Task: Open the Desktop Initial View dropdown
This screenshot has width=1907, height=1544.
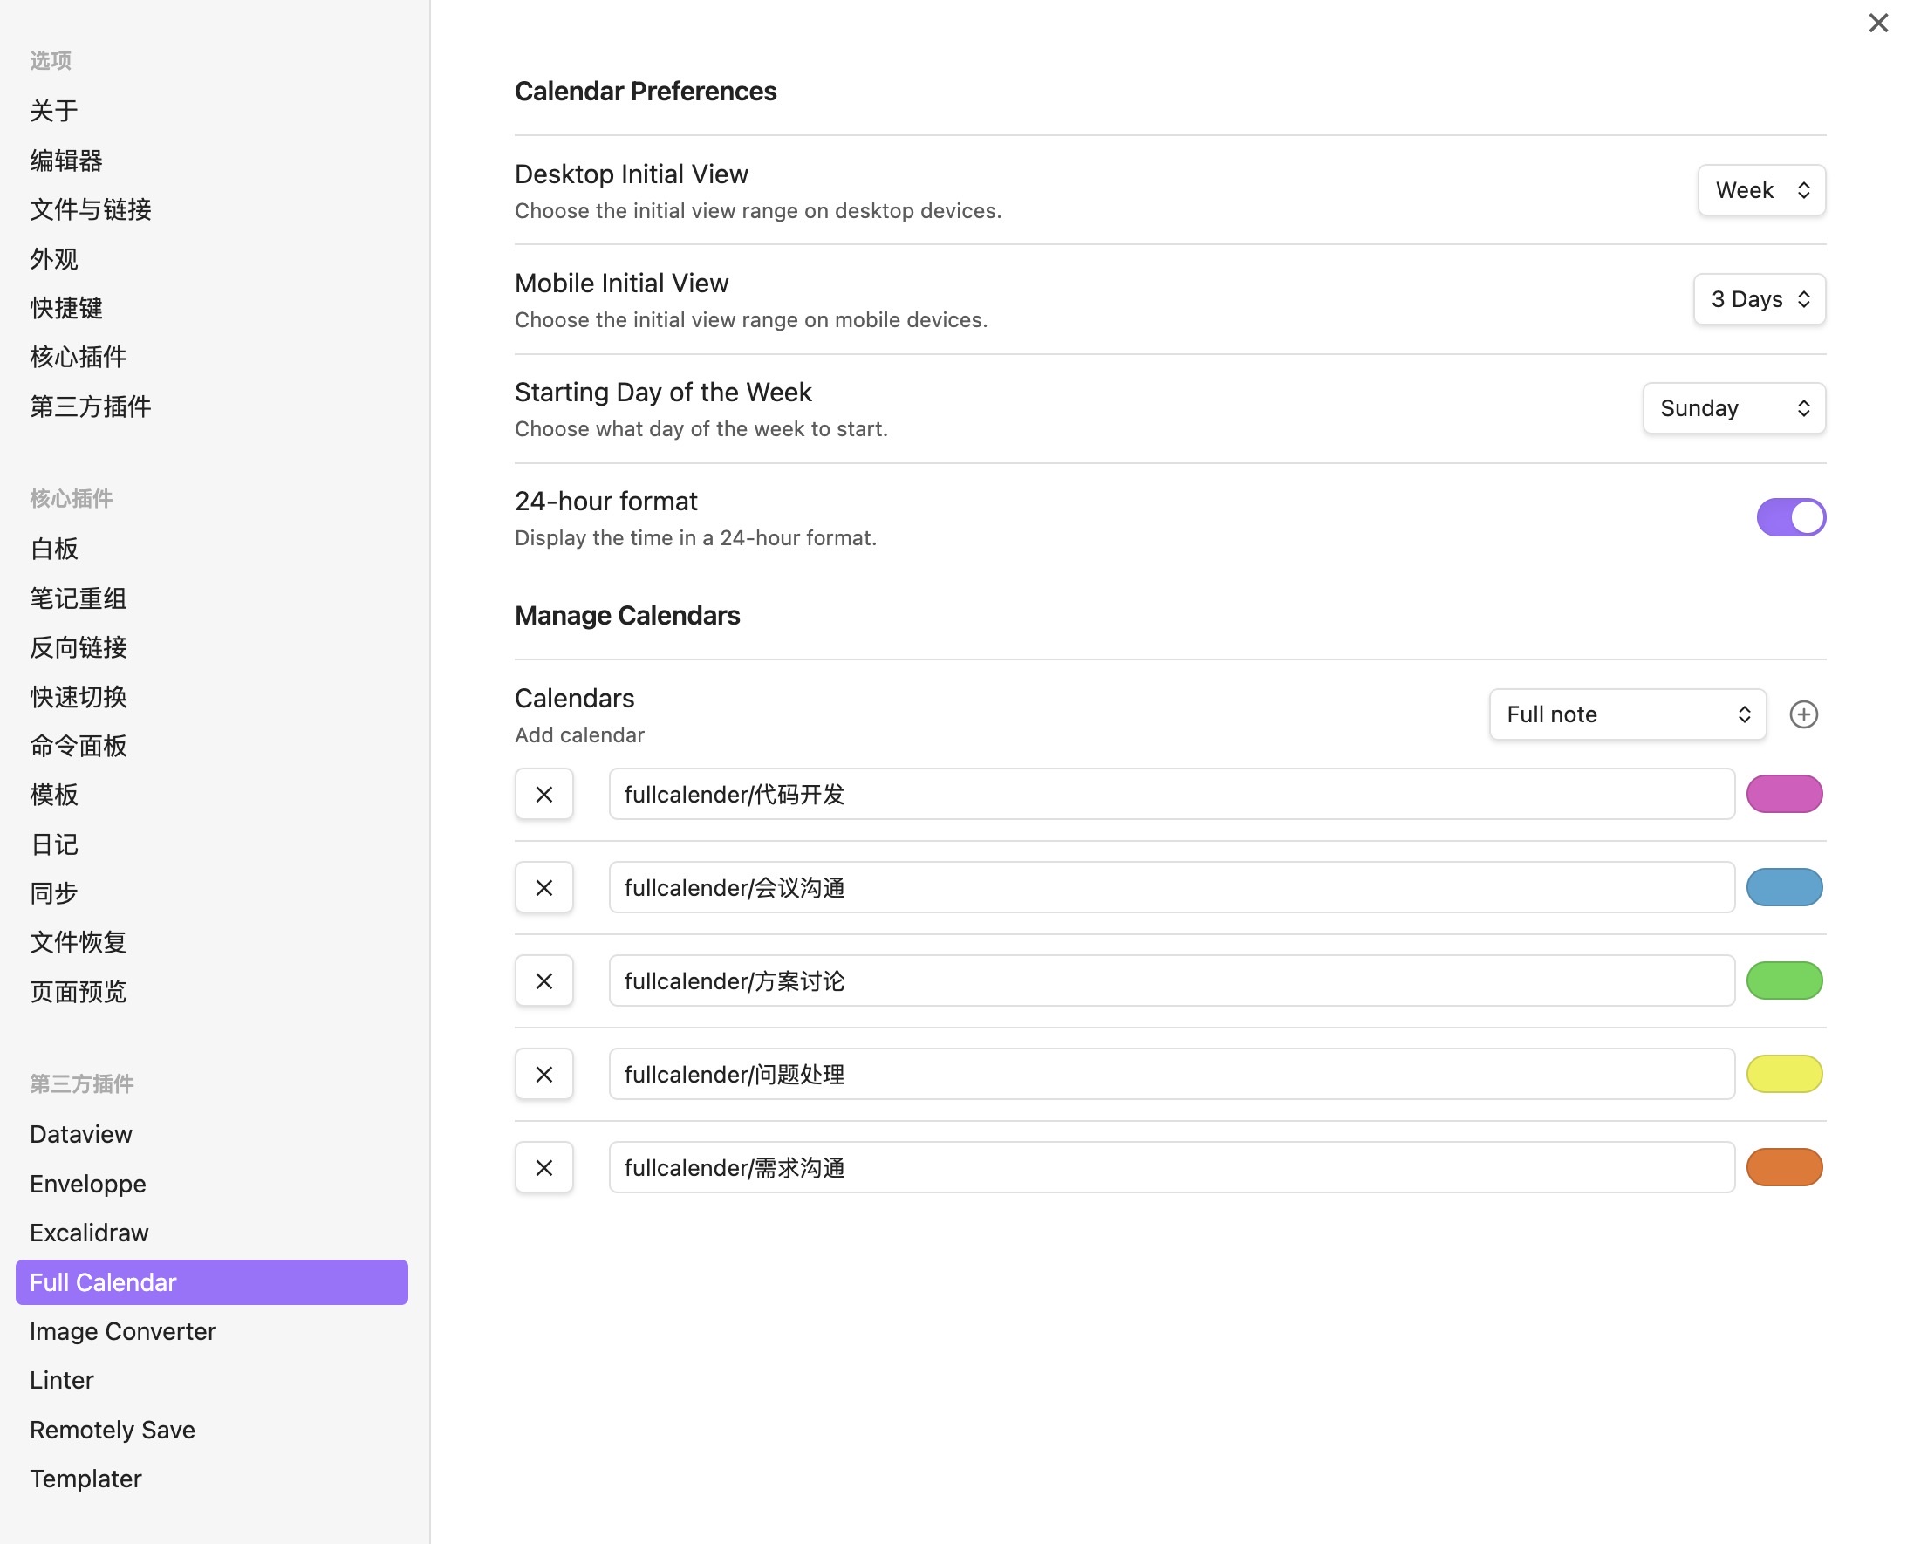Action: pyautogui.click(x=1761, y=190)
